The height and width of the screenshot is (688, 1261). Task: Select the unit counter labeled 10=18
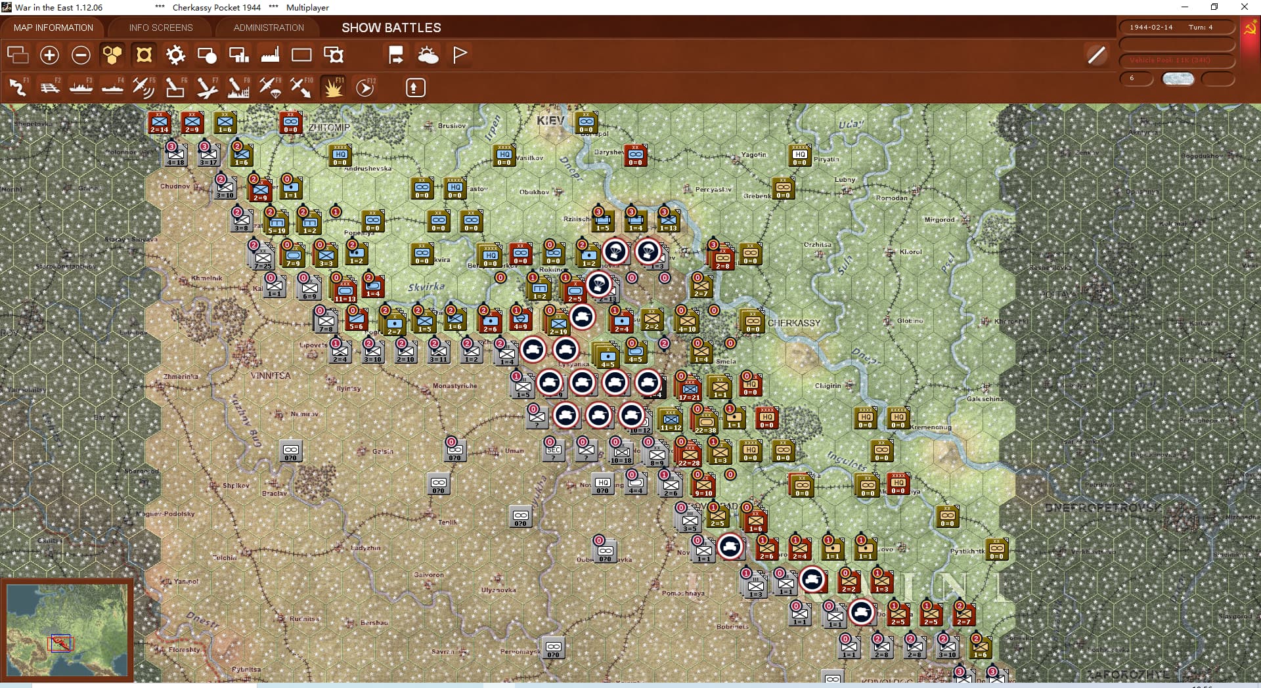click(x=621, y=452)
